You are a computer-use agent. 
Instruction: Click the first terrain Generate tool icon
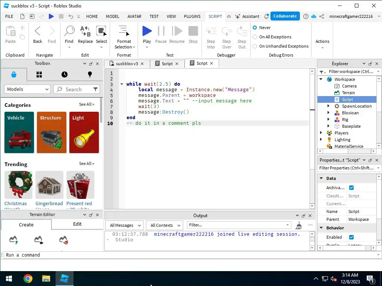pyautogui.click(x=13, y=240)
